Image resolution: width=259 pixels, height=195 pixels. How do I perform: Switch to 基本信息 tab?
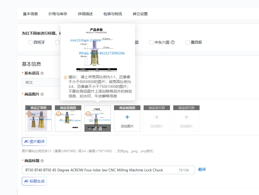(30, 14)
